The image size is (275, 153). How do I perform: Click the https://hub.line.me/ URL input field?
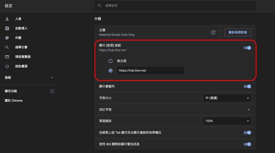coord(151,70)
